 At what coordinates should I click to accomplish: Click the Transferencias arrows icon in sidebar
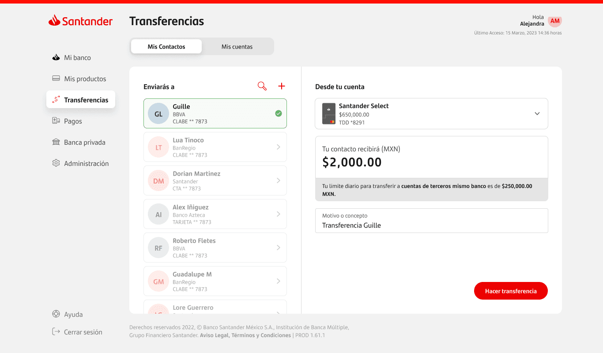(56, 100)
